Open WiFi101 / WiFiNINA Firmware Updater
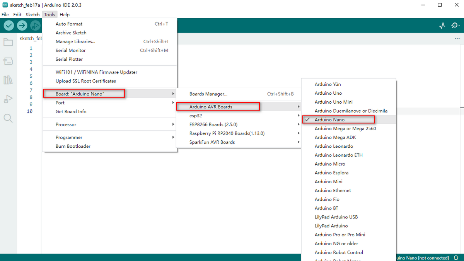The width and height of the screenshot is (464, 261). pyautogui.click(x=110, y=72)
